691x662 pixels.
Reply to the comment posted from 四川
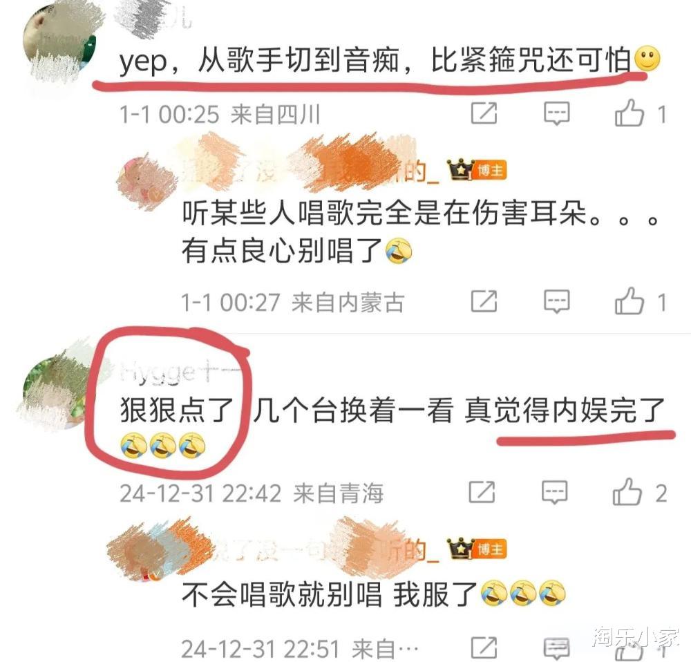(x=556, y=113)
